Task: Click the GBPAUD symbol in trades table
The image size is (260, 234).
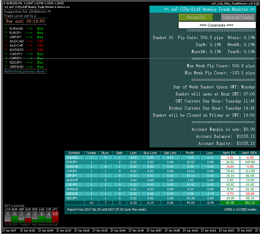Action: click(72, 194)
